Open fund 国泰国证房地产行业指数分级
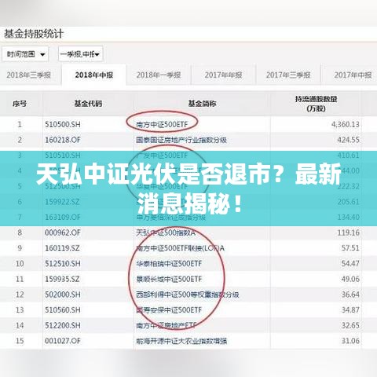This screenshot has width=377, height=377. point(181,140)
